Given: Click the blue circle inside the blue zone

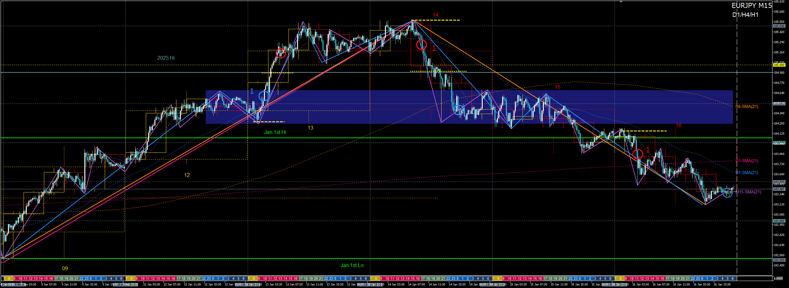Looking at the screenshot, I should click(x=458, y=110).
